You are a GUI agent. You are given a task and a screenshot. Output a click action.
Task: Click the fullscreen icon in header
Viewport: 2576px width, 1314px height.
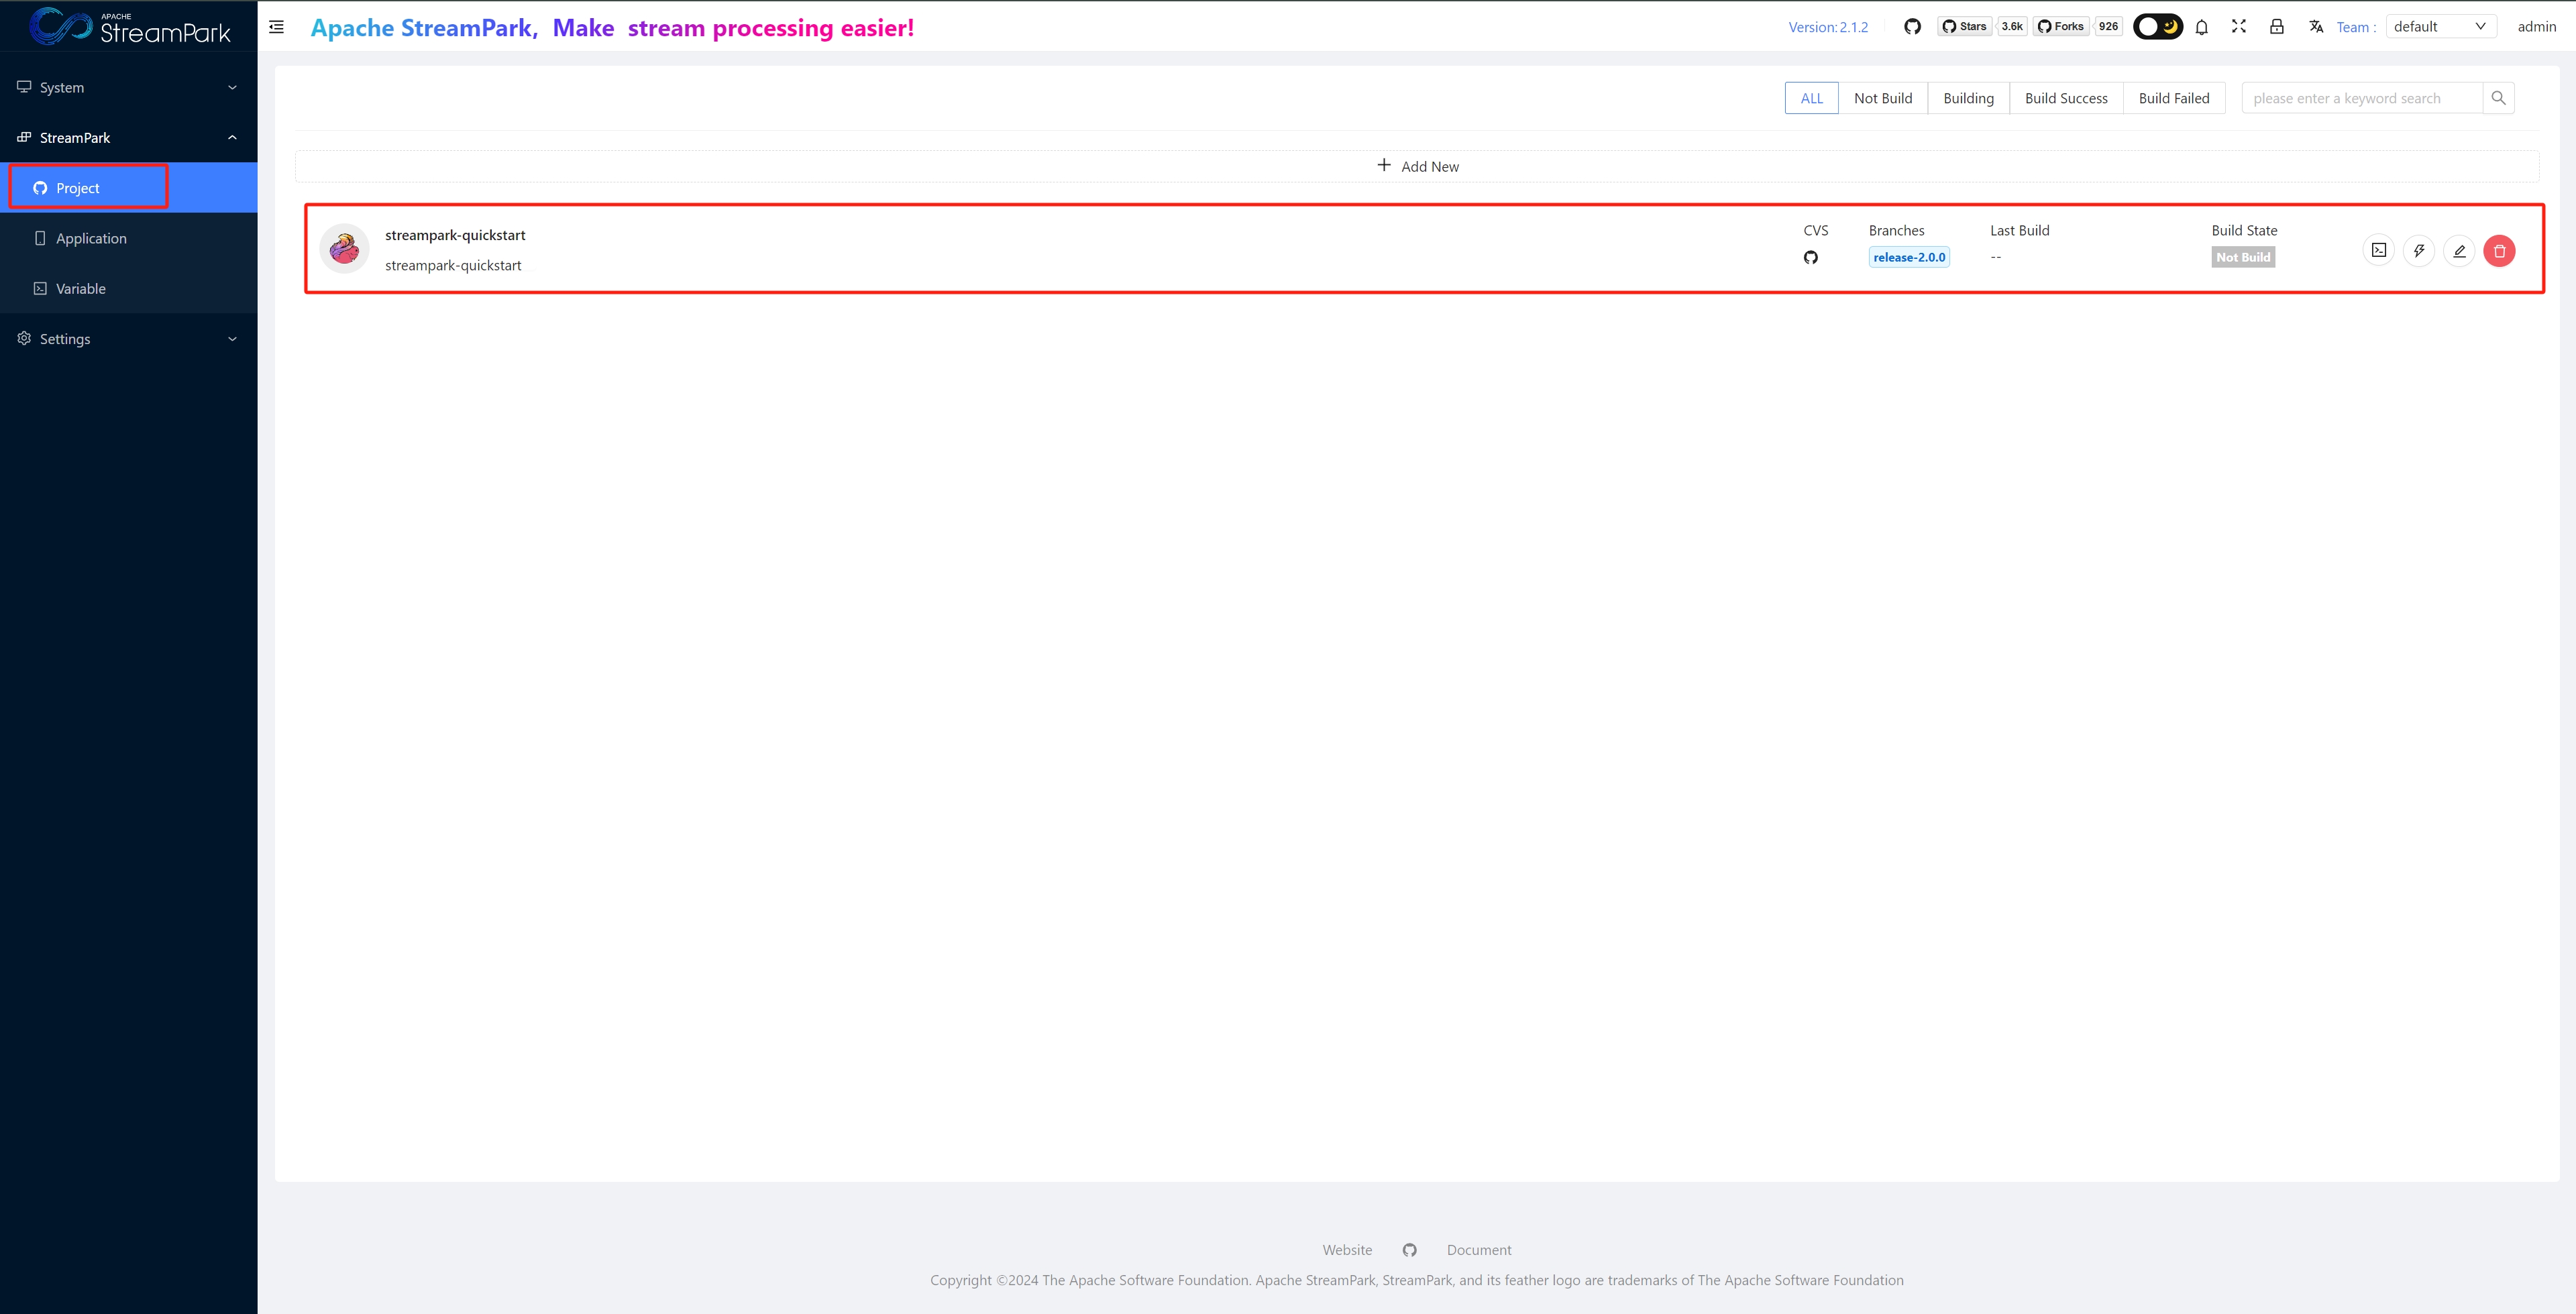[2238, 27]
